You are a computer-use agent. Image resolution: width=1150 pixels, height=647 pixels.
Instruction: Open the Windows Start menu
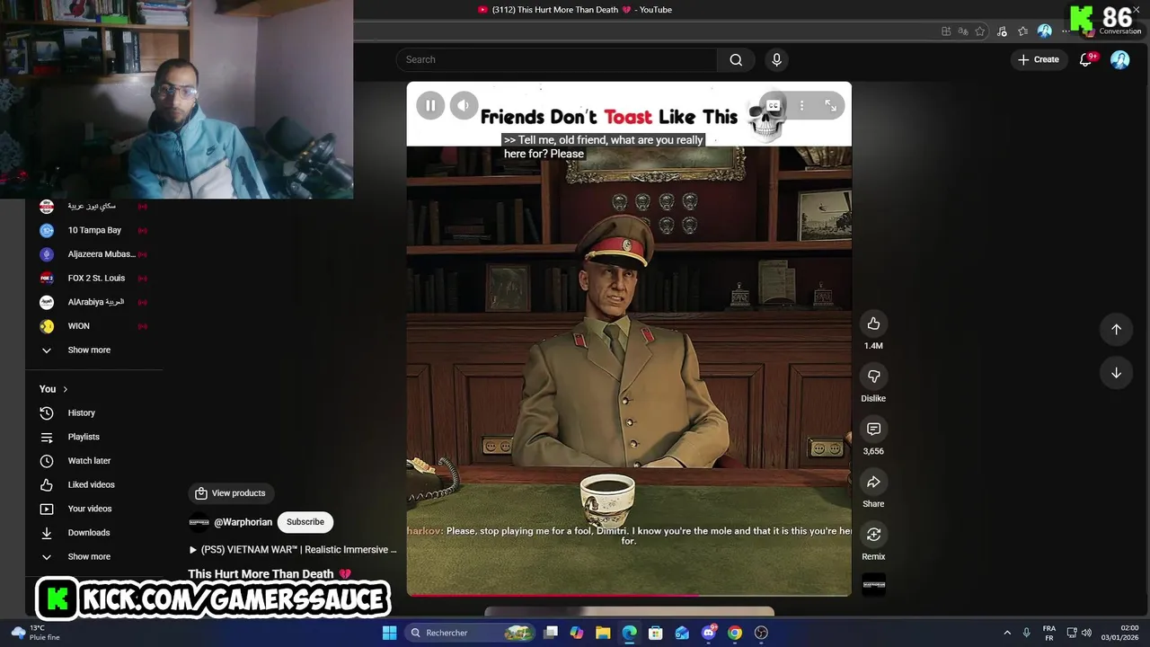click(389, 633)
